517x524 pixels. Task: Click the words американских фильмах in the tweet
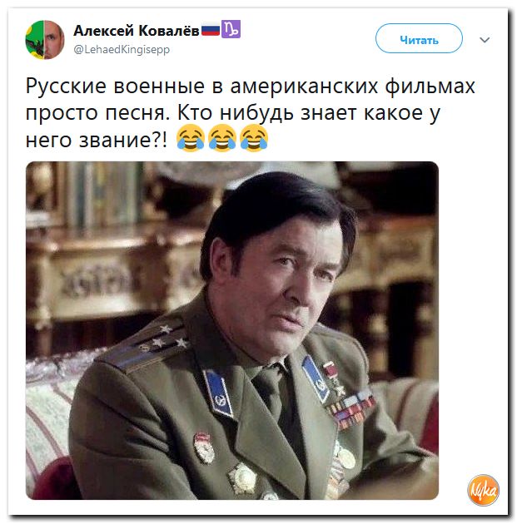click(x=352, y=87)
